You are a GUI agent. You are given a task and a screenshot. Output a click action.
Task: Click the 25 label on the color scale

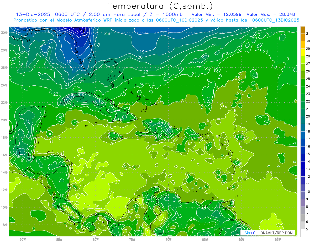pos(308,79)
